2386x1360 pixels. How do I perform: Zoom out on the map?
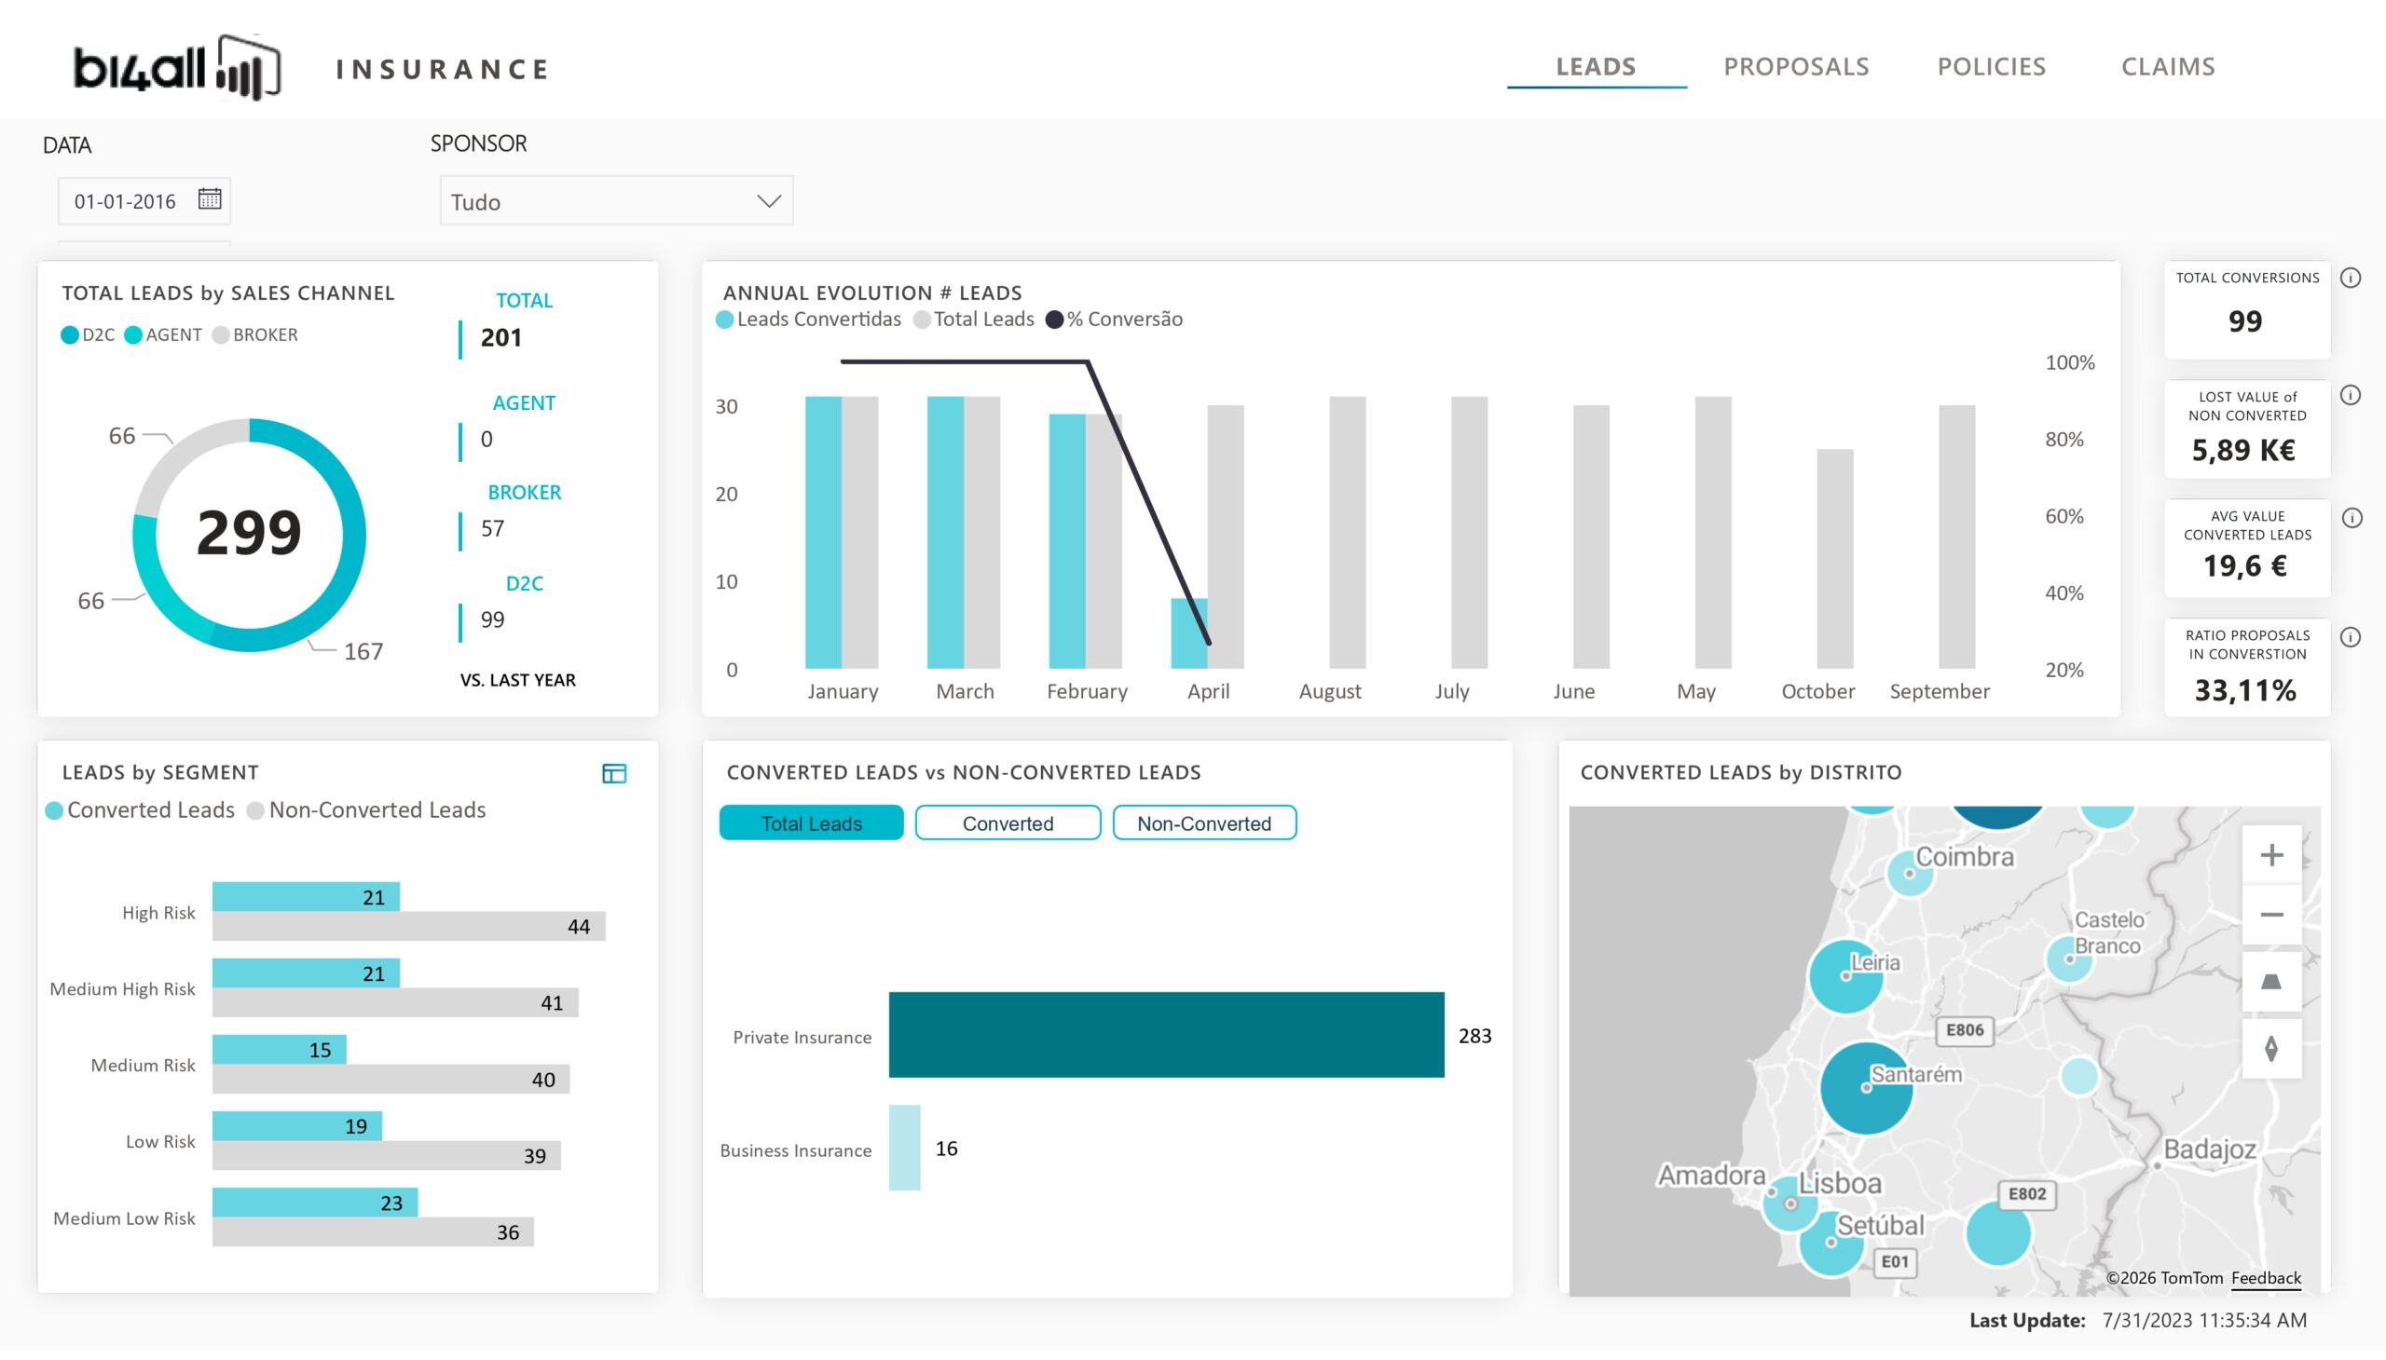click(x=2271, y=915)
